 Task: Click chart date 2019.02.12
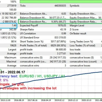[x=59, y=100]
